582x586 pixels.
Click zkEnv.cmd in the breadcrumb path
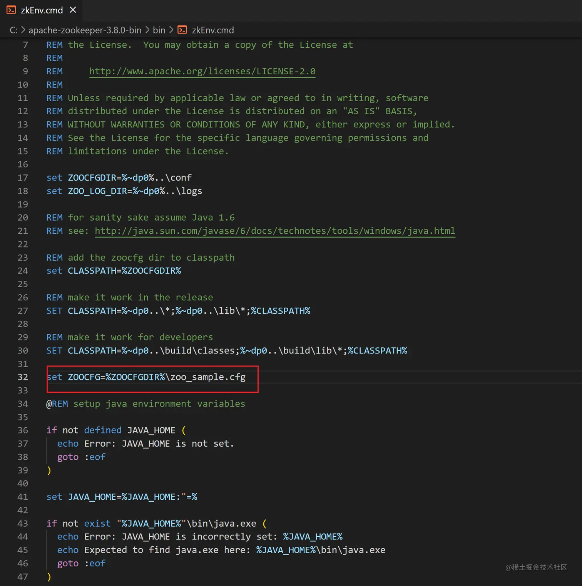pyautogui.click(x=212, y=30)
